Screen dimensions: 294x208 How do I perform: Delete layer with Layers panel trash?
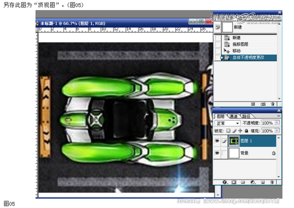tap(272, 182)
